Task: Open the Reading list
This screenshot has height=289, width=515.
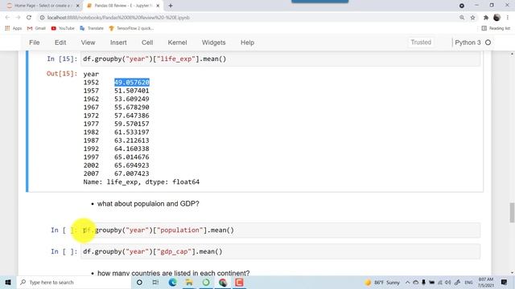Action: [x=496, y=29]
